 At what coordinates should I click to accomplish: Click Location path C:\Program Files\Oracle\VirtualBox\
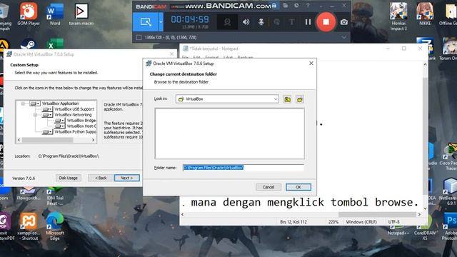(69, 156)
